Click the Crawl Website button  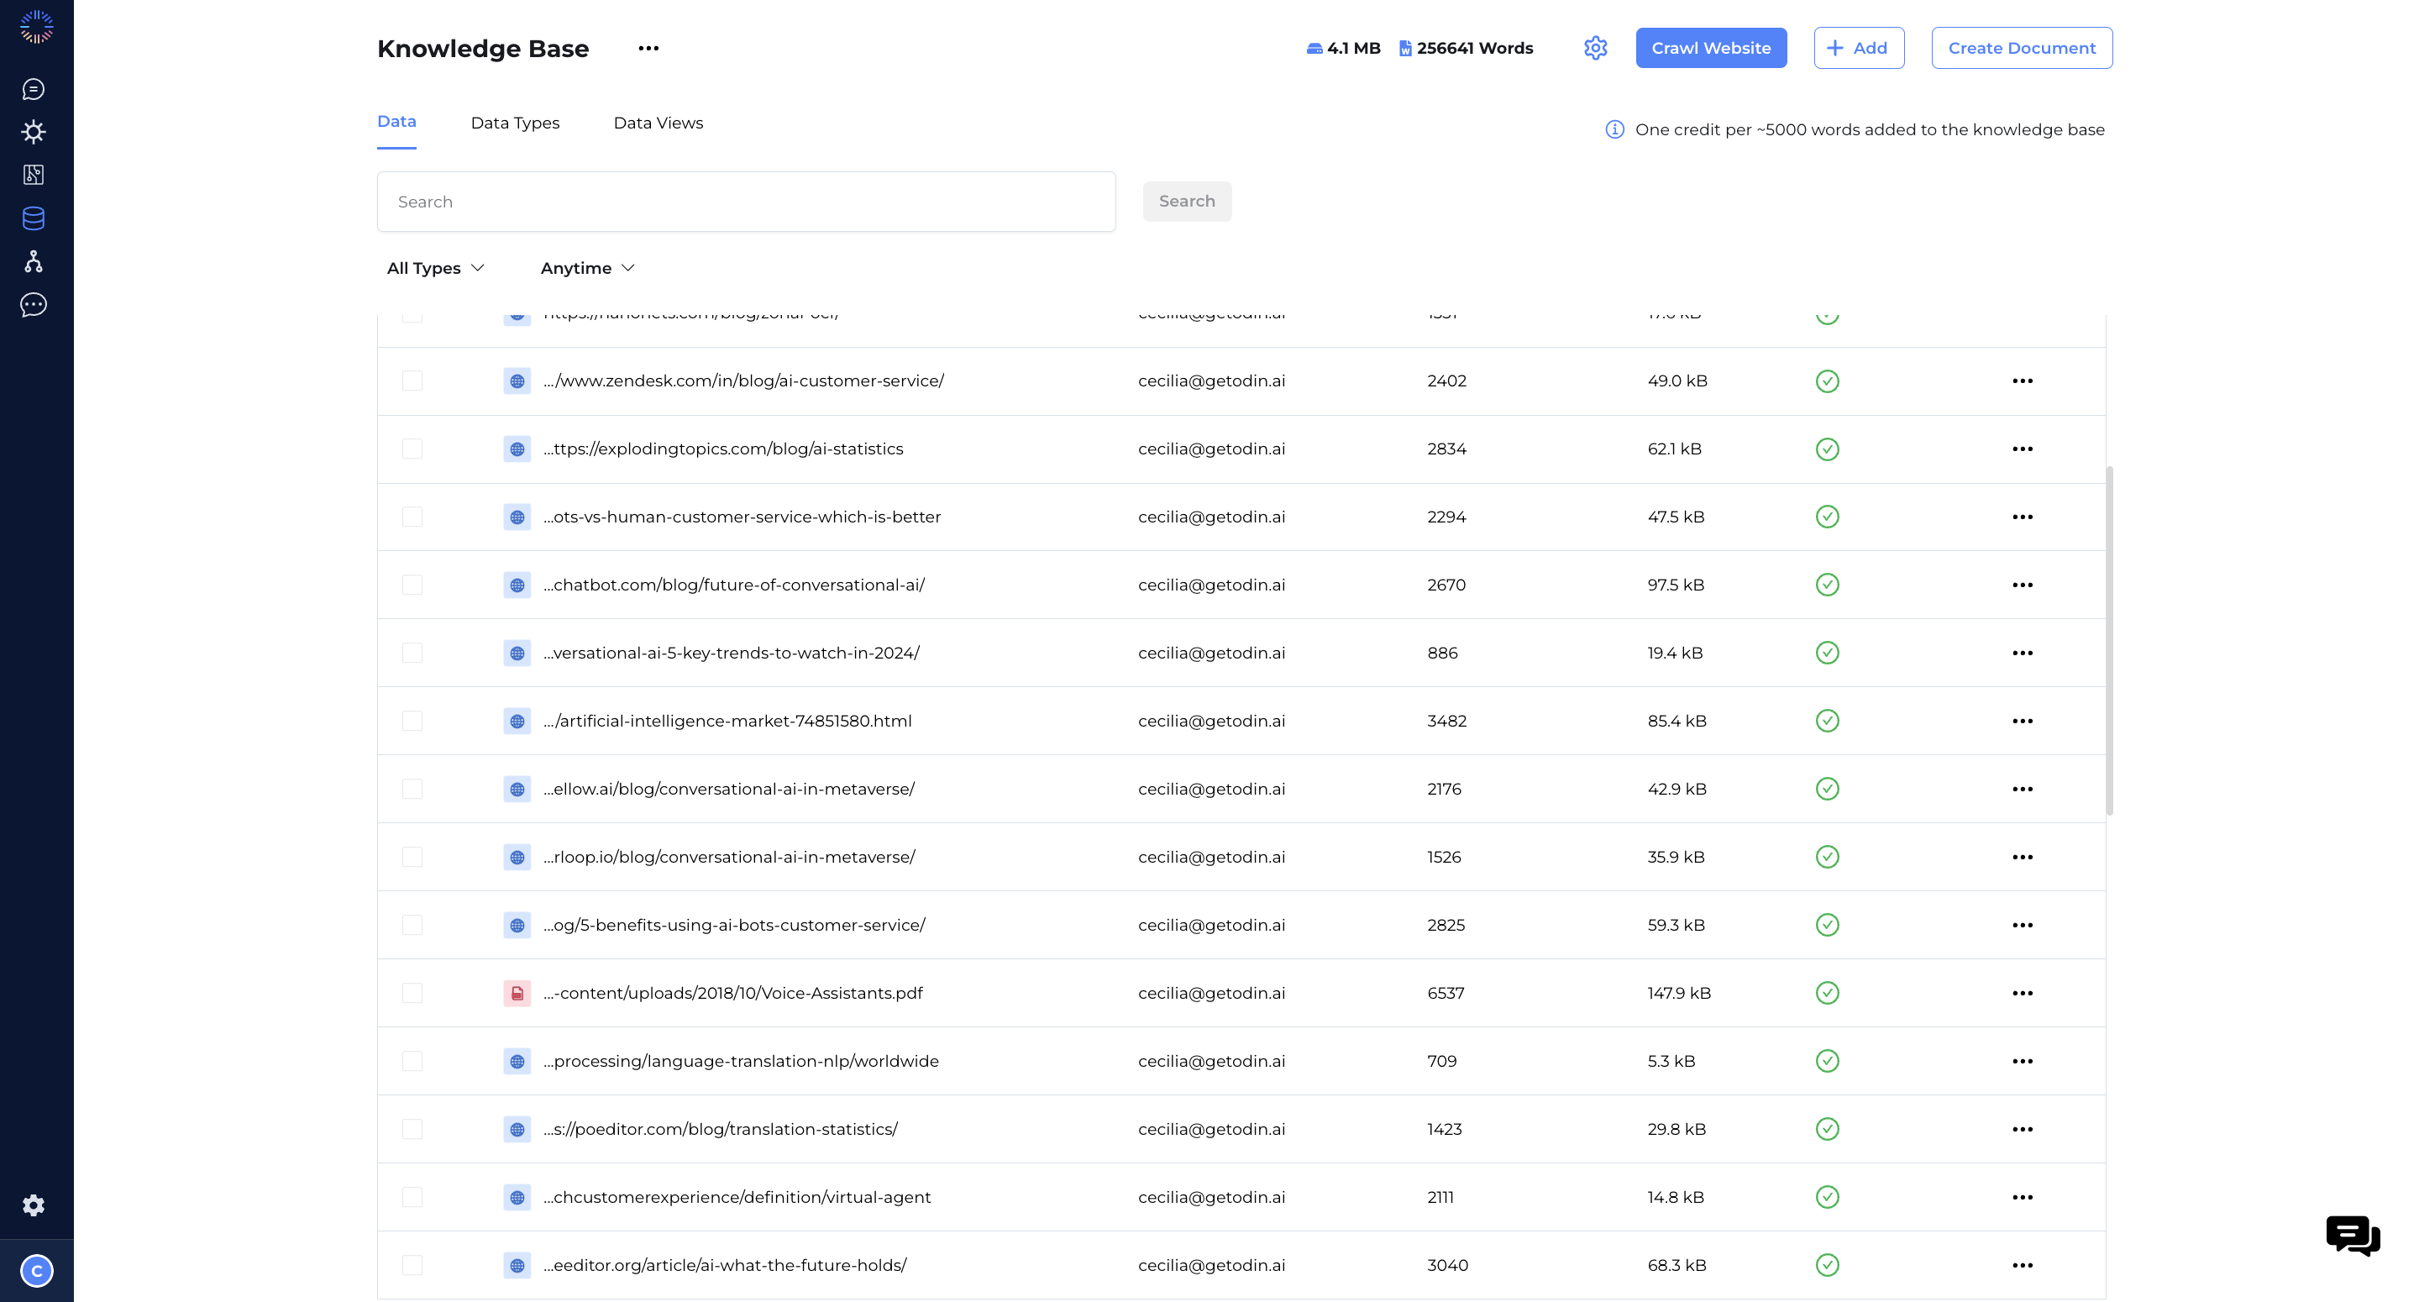coord(1710,48)
